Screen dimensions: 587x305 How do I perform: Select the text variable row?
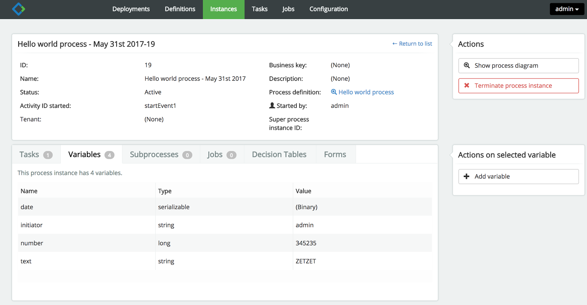225,261
